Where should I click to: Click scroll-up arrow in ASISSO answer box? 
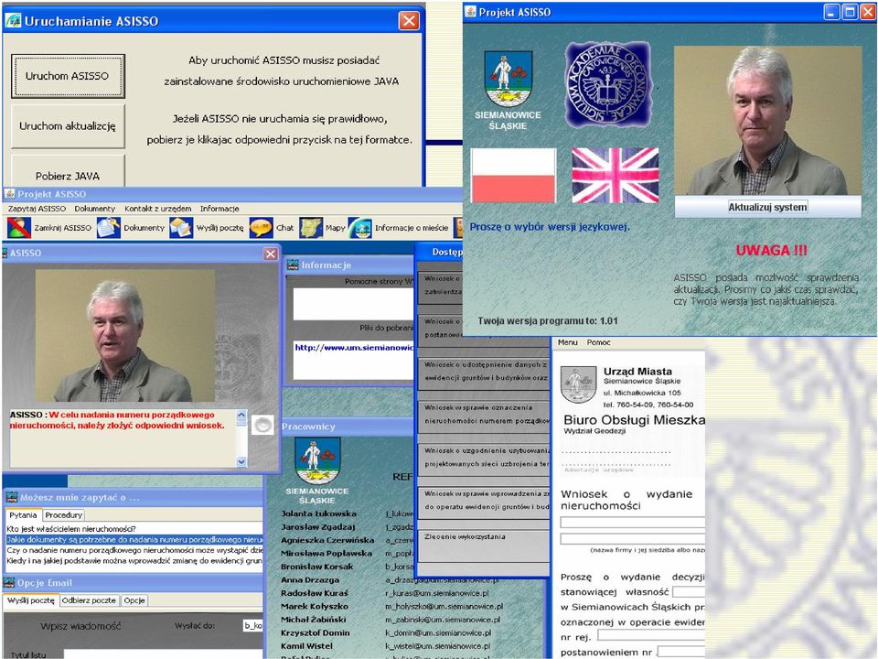(241, 416)
